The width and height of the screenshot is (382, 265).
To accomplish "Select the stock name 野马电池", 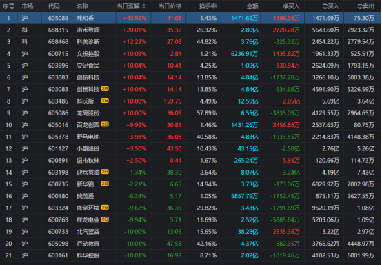I will (88, 137).
